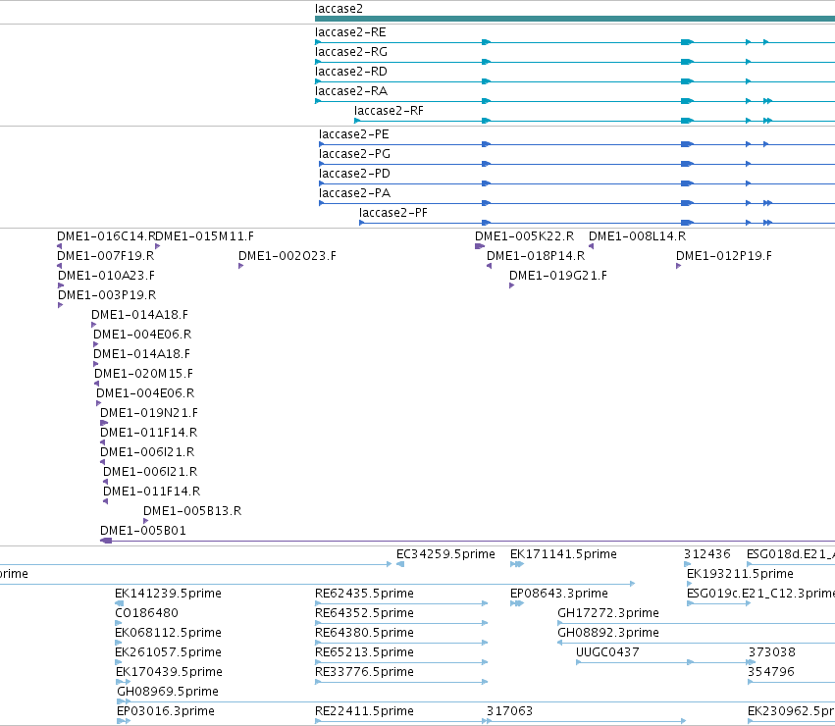This screenshot has width=835, height=726.
Task: Click the laccase2-RF transcript label
Action: (389, 111)
